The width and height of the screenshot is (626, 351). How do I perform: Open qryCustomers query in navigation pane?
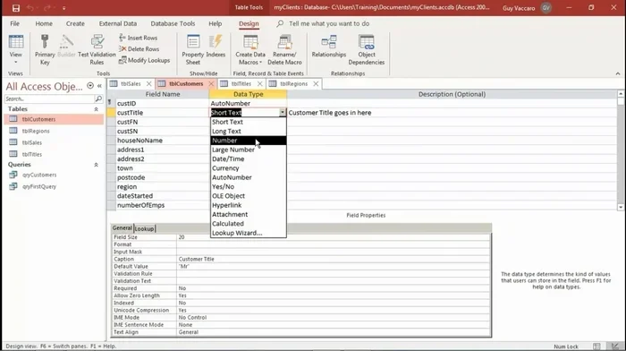(39, 175)
